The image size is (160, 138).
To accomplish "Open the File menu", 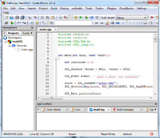I will click(5, 9).
